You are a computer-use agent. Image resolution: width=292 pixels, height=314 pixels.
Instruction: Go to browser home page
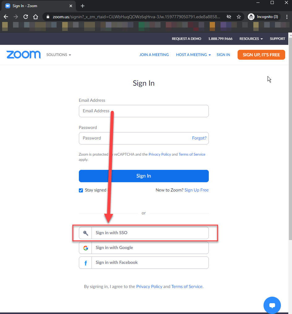click(x=36, y=17)
